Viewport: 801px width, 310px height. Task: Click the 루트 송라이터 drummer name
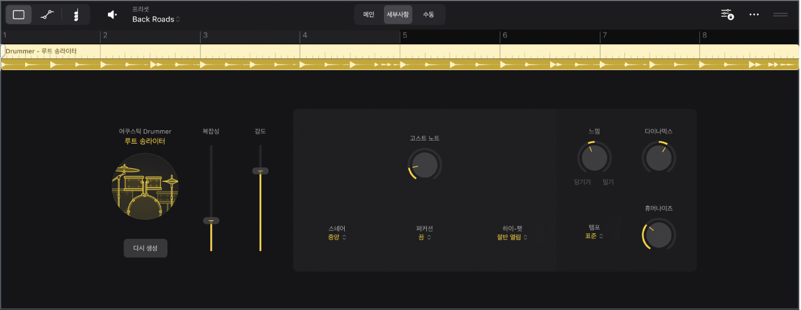tap(145, 141)
